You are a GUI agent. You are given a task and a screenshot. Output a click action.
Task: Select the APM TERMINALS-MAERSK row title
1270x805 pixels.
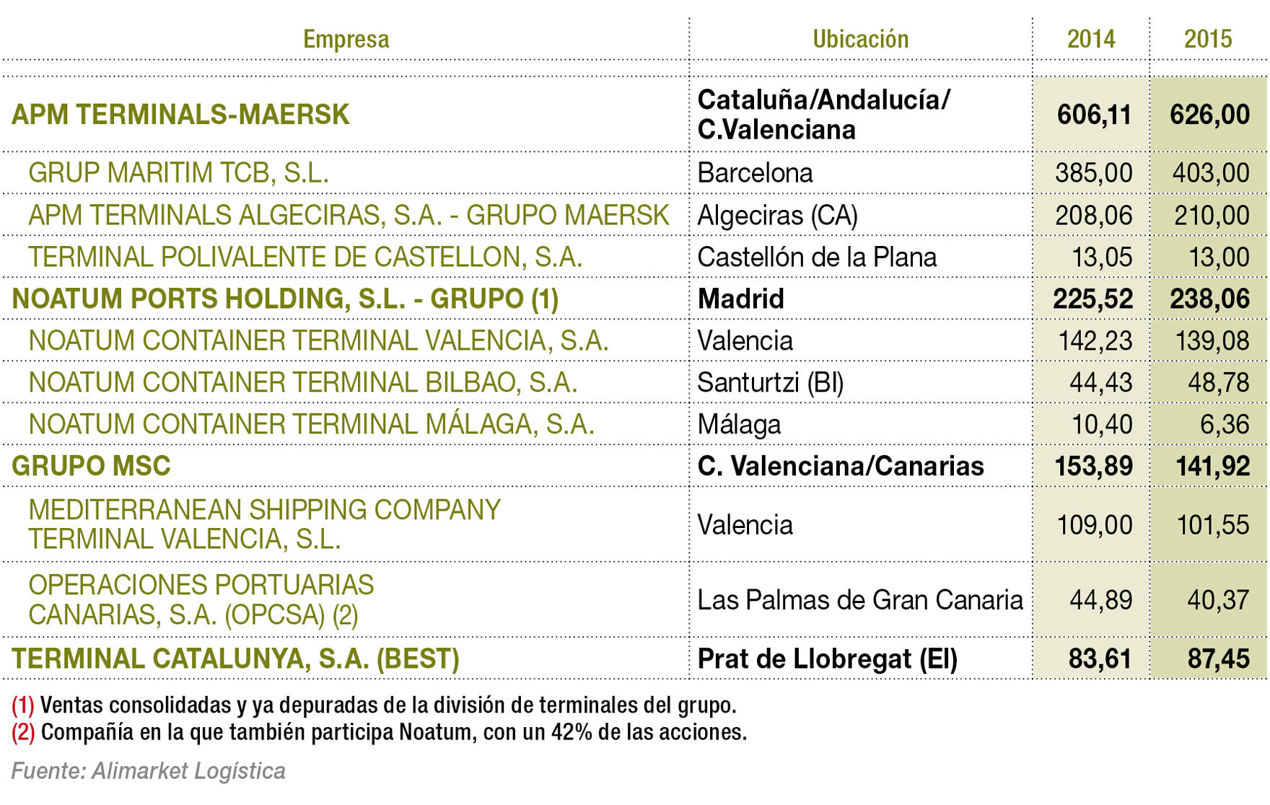click(180, 115)
